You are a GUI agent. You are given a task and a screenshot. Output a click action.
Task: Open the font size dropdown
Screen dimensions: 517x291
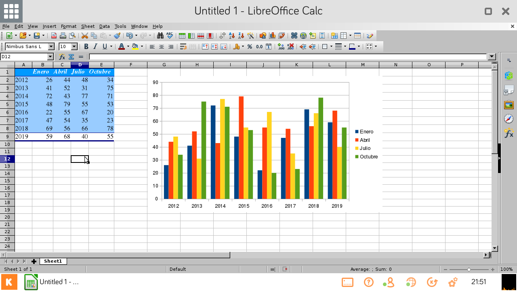74,46
